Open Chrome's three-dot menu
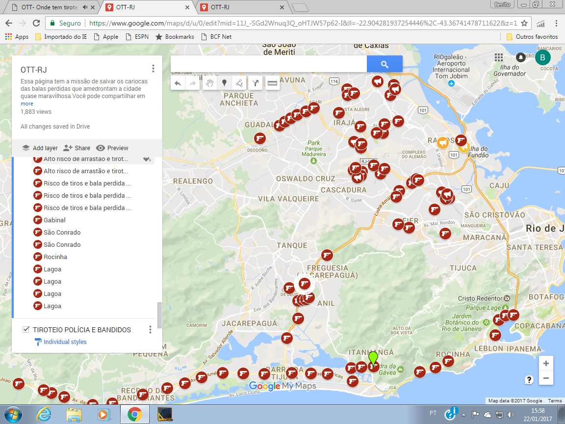565x424 pixels. [556, 23]
